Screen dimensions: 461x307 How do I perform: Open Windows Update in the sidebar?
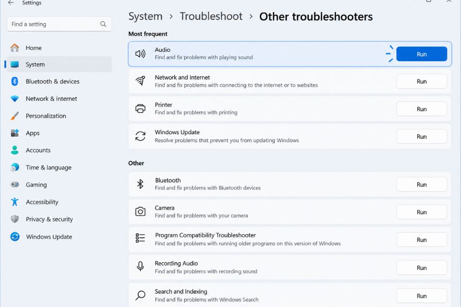tap(59, 236)
